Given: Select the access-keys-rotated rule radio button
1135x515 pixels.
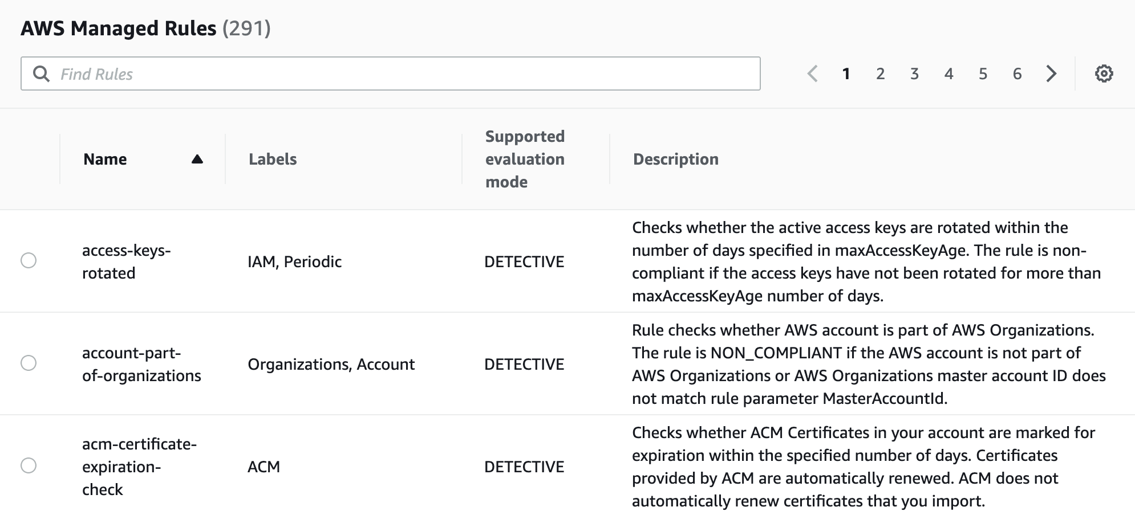Looking at the screenshot, I should pyautogui.click(x=29, y=260).
